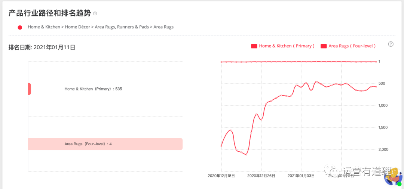Select the final Area Rugs breadcrumb item

pos(163,27)
